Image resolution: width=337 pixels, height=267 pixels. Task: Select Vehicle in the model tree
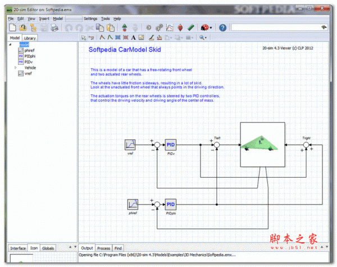click(x=30, y=67)
